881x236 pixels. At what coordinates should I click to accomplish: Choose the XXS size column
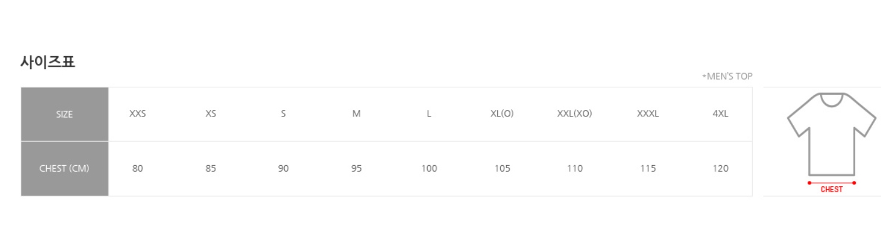pyautogui.click(x=138, y=114)
